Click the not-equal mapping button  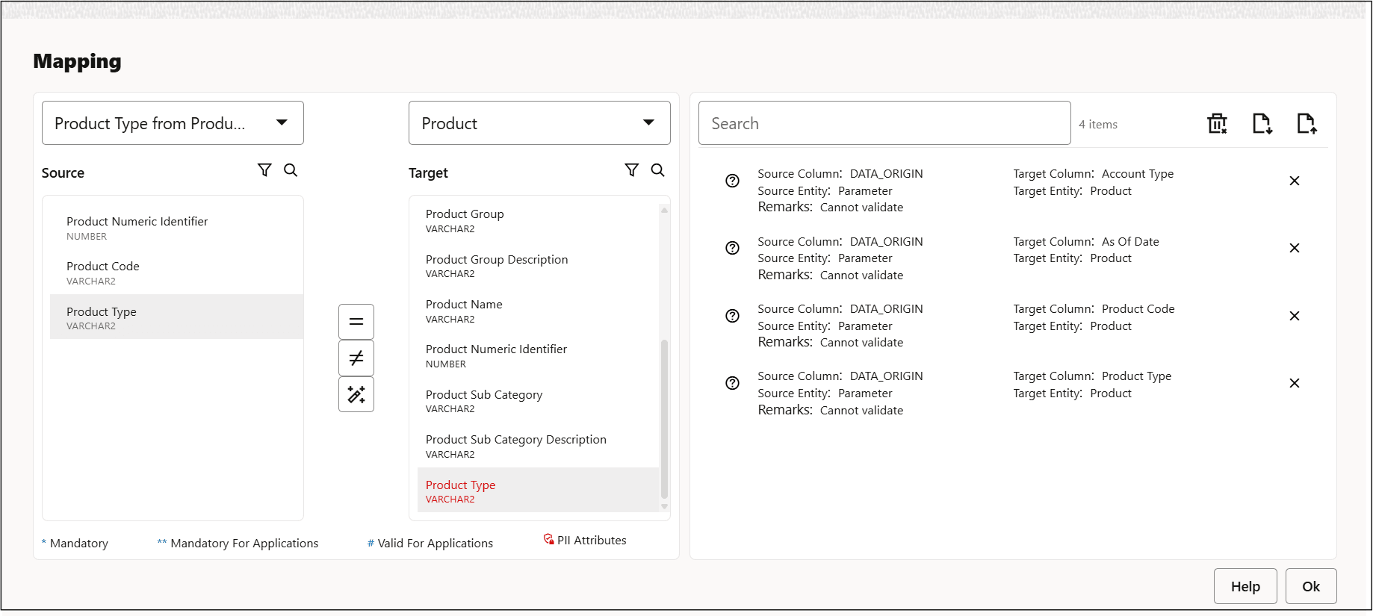356,358
